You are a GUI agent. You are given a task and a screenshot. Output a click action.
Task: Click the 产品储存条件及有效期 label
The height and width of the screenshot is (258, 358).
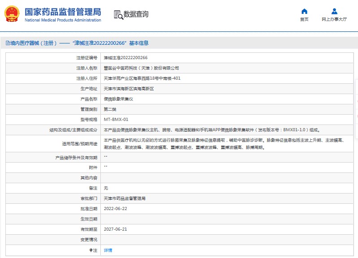click(x=76, y=158)
